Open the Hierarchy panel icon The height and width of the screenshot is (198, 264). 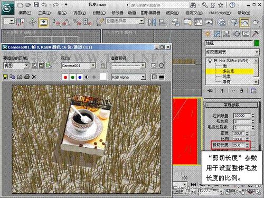pyautogui.click(x=227, y=34)
